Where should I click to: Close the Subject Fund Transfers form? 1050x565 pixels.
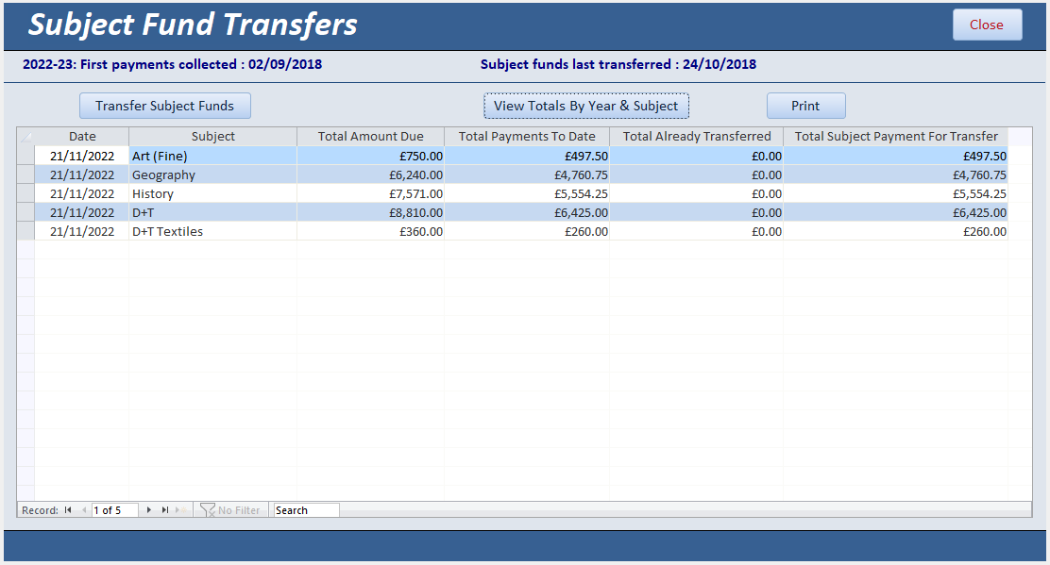coord(987,25)
